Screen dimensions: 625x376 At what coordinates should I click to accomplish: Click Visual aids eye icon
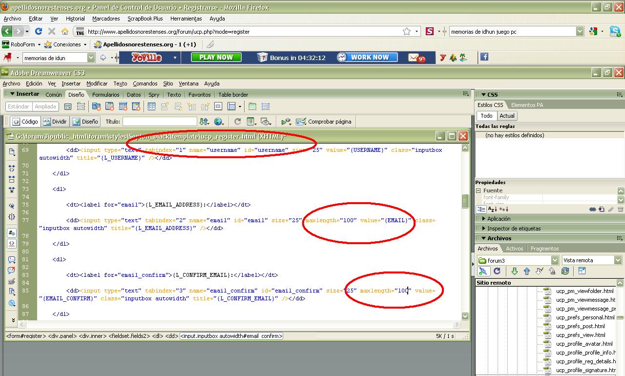pos(266,122)
